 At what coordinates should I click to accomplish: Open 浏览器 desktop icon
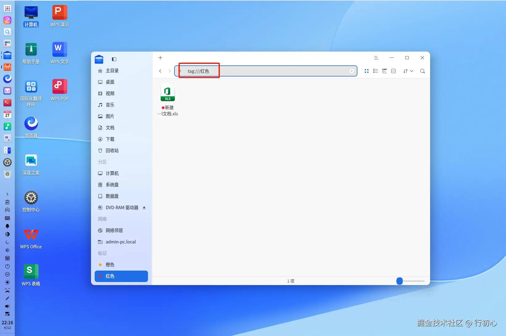pyautogui.click(x=31, y=127)
